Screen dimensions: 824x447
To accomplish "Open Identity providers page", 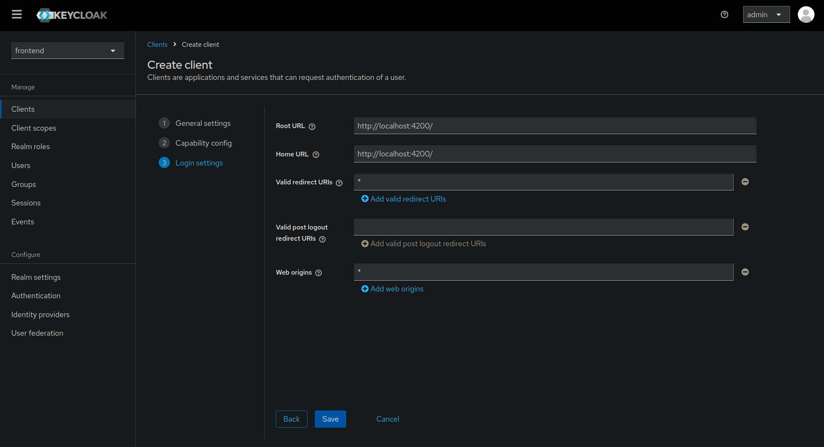I will (68, 315).
